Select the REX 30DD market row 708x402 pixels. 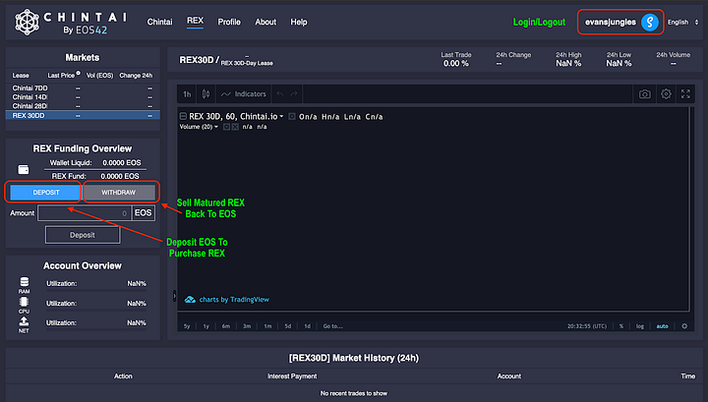pos(83,116)
